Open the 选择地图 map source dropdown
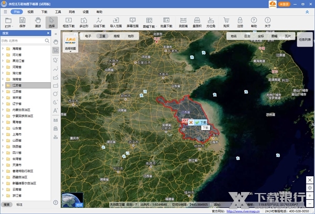This screenshot has height=214, width=315. [70, 49]
